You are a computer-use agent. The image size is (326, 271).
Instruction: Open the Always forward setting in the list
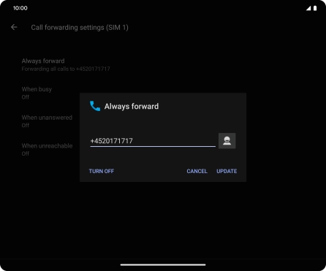(x=66, y=65)
